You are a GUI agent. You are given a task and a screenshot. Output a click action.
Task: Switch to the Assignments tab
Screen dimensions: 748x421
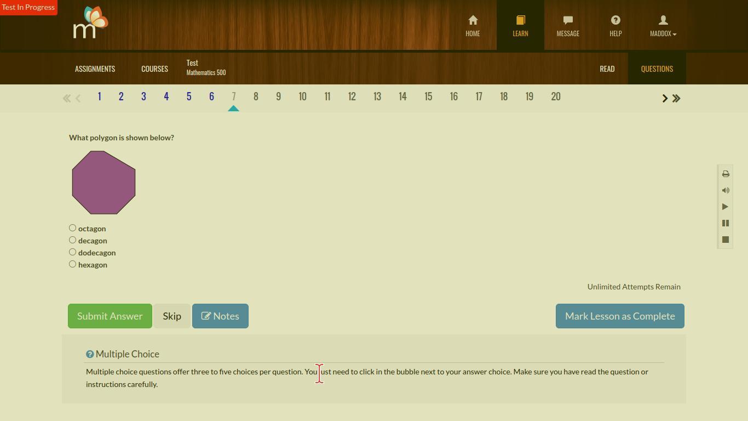click(95, 69)
